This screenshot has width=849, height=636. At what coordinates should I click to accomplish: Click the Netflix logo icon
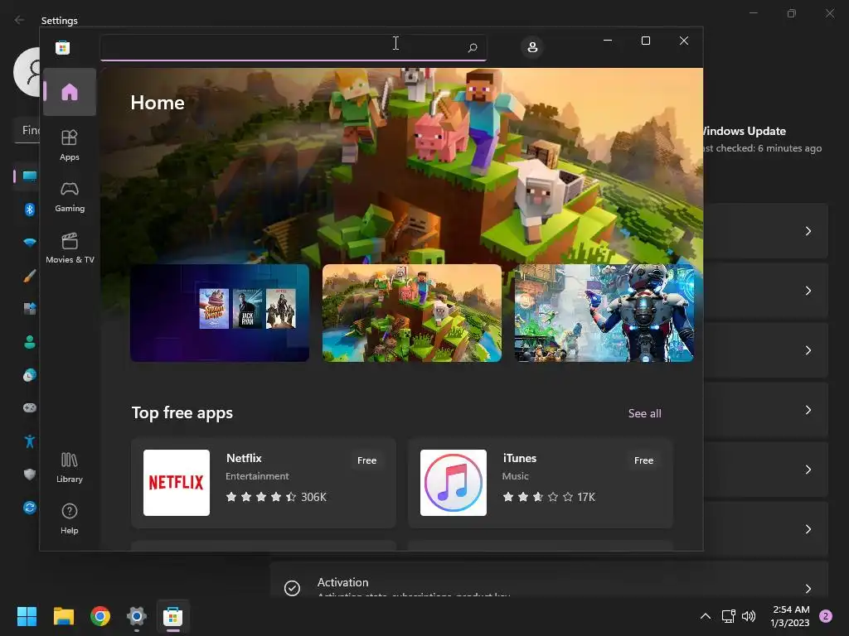click(177, 483)
